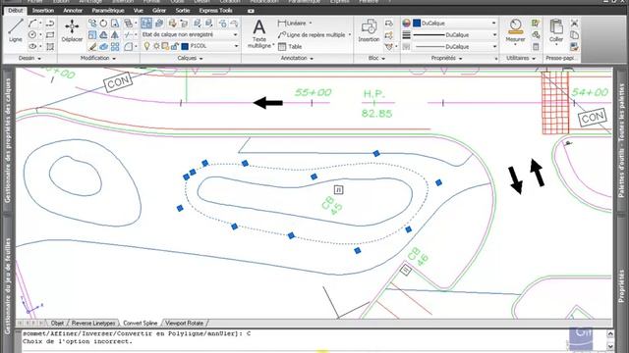Viewport: 629px width, 353px height.
Task: Toggle the freeze sun icon for layer P1COL
Action: click(156, 46)
